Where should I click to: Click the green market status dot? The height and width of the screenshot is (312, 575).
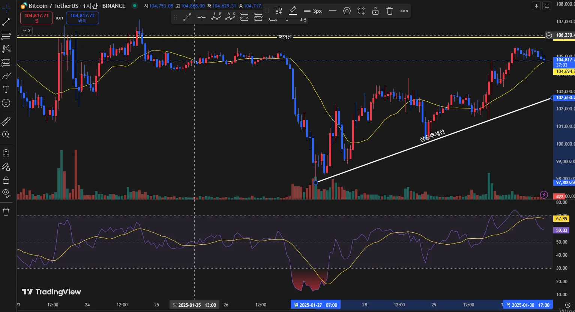134,6
